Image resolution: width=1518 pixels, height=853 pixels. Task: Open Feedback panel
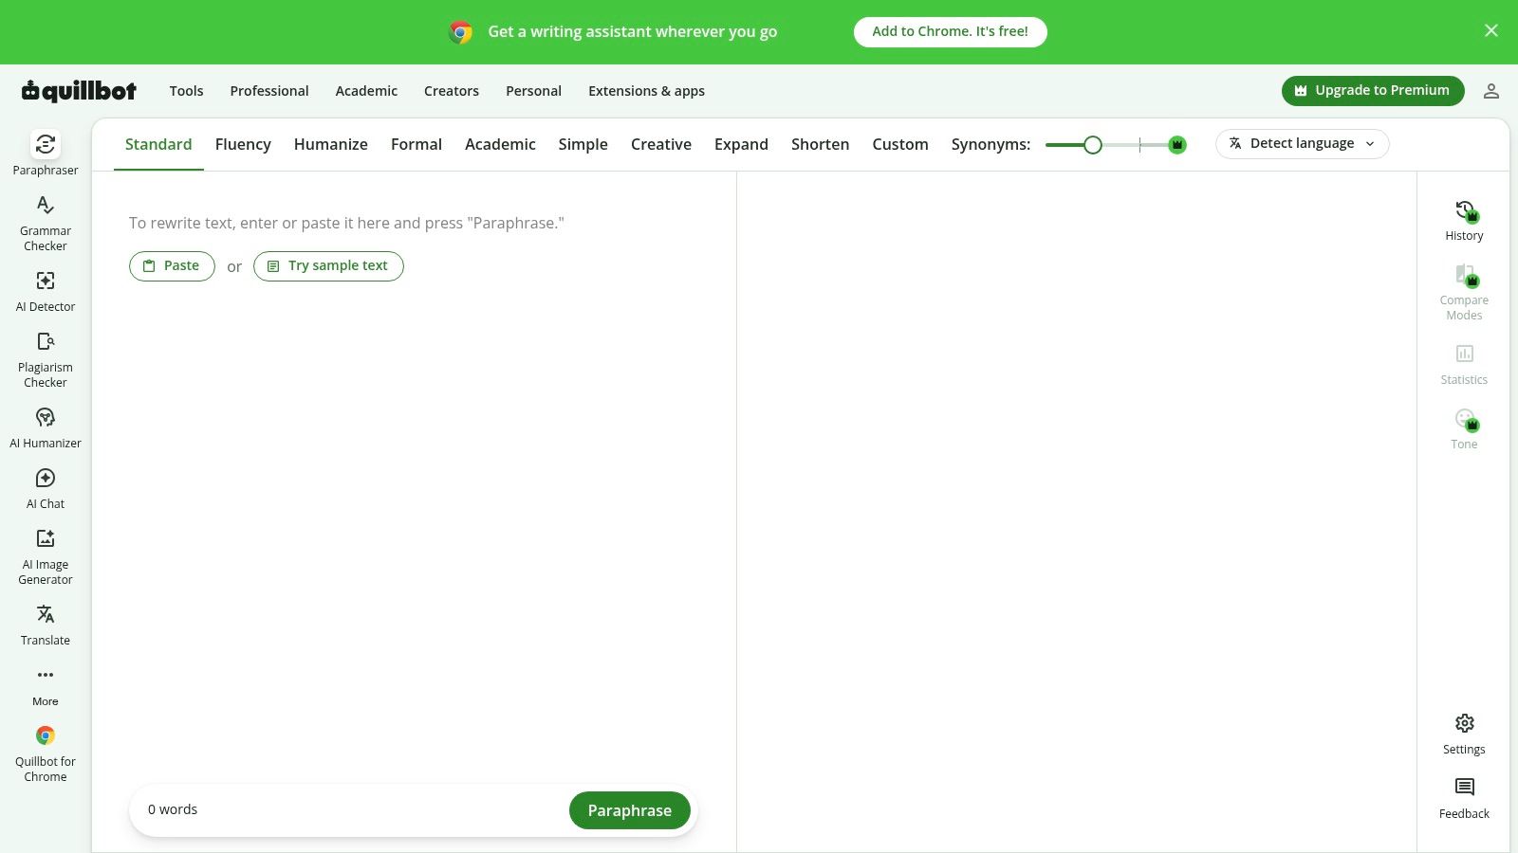(1464, 799)
